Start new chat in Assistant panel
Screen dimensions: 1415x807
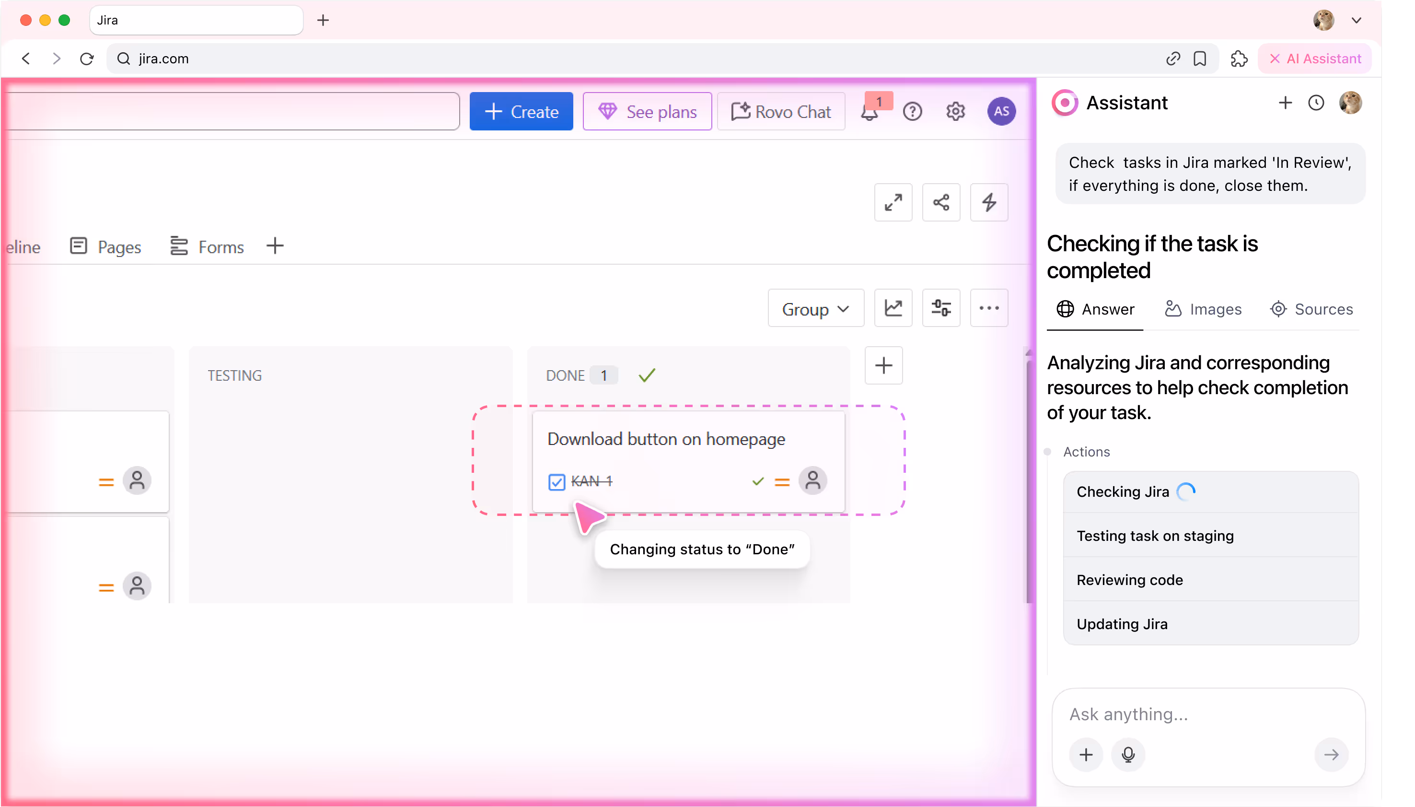point(1286,103)
